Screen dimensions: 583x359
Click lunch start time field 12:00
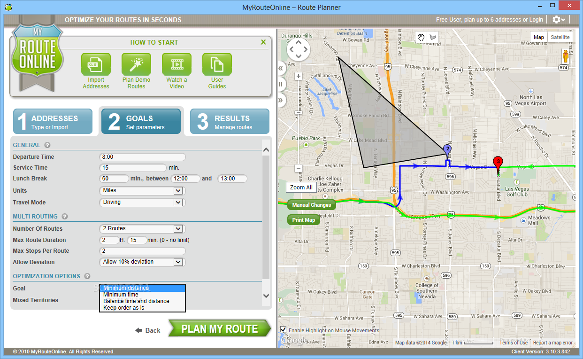(186, 179)
